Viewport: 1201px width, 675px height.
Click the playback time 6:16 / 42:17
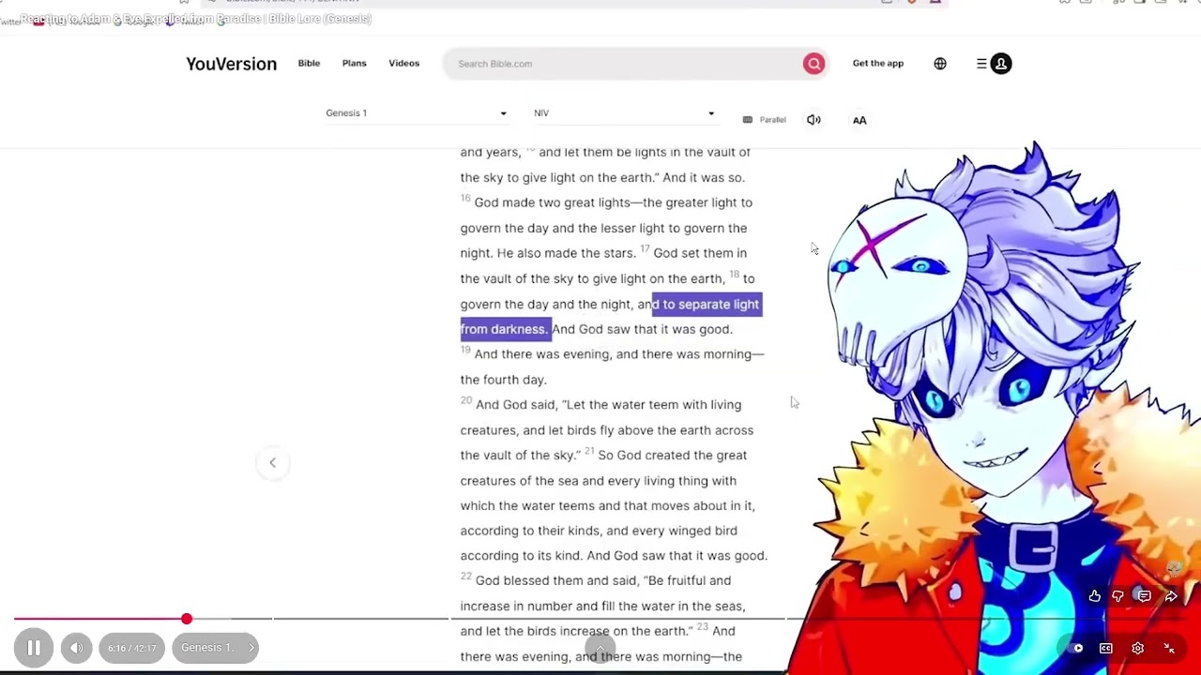click(x=132, y=648)
